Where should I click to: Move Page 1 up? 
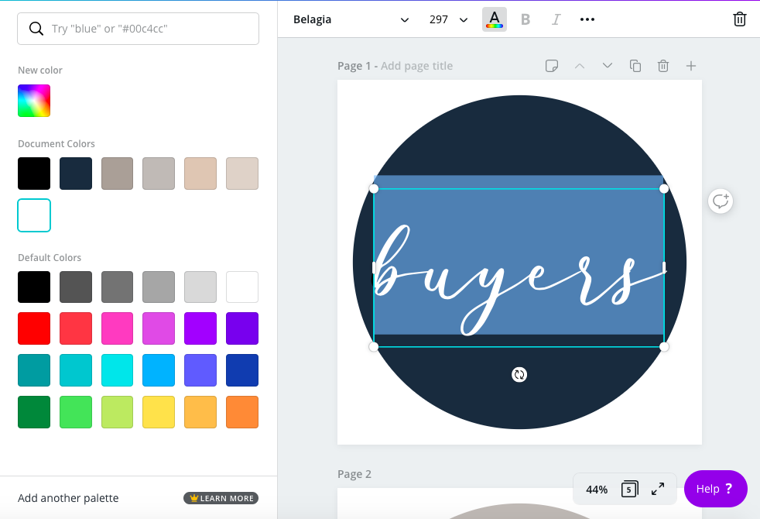coord(580,66)
